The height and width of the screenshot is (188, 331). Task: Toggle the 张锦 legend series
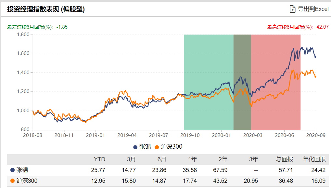142,147
